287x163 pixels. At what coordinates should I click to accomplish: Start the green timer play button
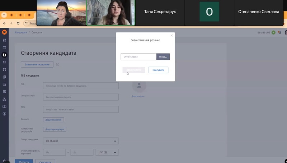[273, 32]
